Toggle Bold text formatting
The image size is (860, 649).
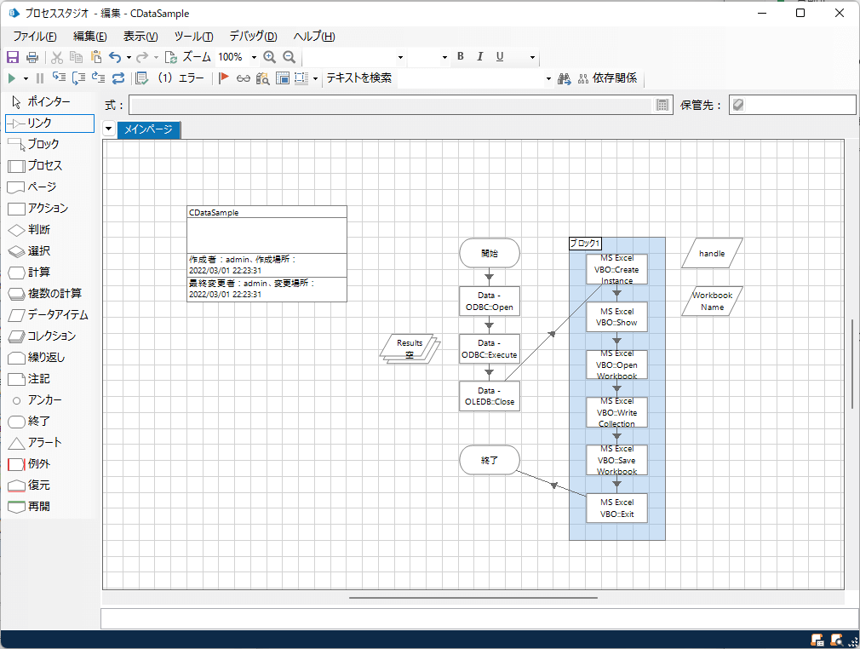click(x=461, y=57)
